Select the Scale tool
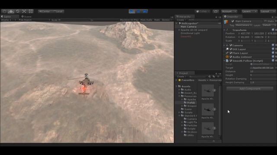This screenshot has height=155, width=277. (24, 12)
